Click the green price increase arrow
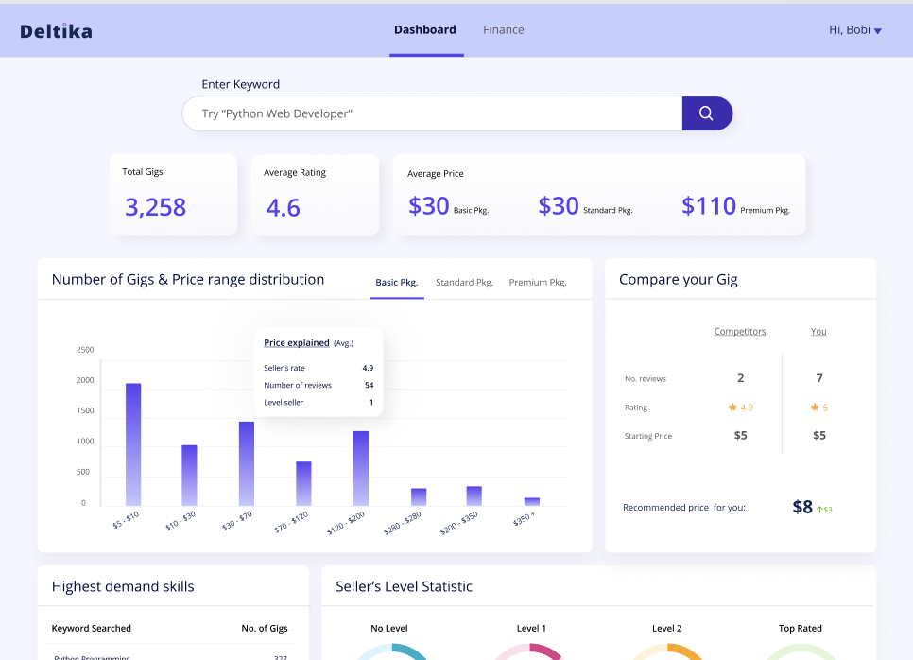 [x=819, y=510]
